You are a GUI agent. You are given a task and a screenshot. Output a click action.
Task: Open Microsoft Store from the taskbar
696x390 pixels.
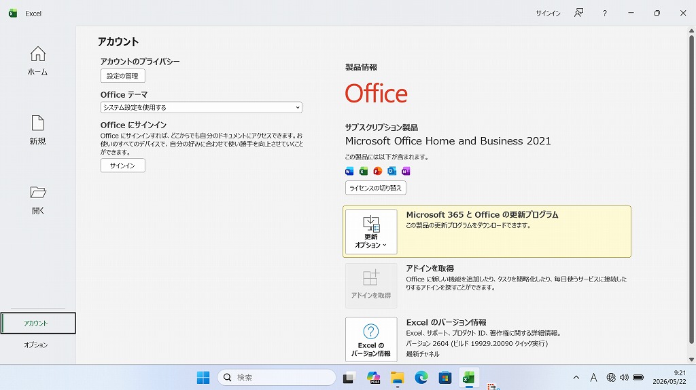click(x=445, y=378)
